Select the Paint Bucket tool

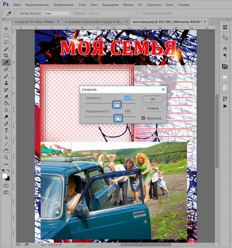[6, 103]
